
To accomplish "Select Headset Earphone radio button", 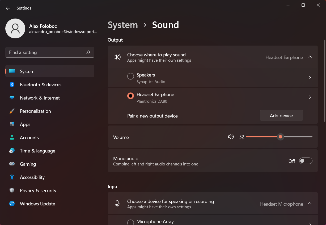I will (130, 96).
